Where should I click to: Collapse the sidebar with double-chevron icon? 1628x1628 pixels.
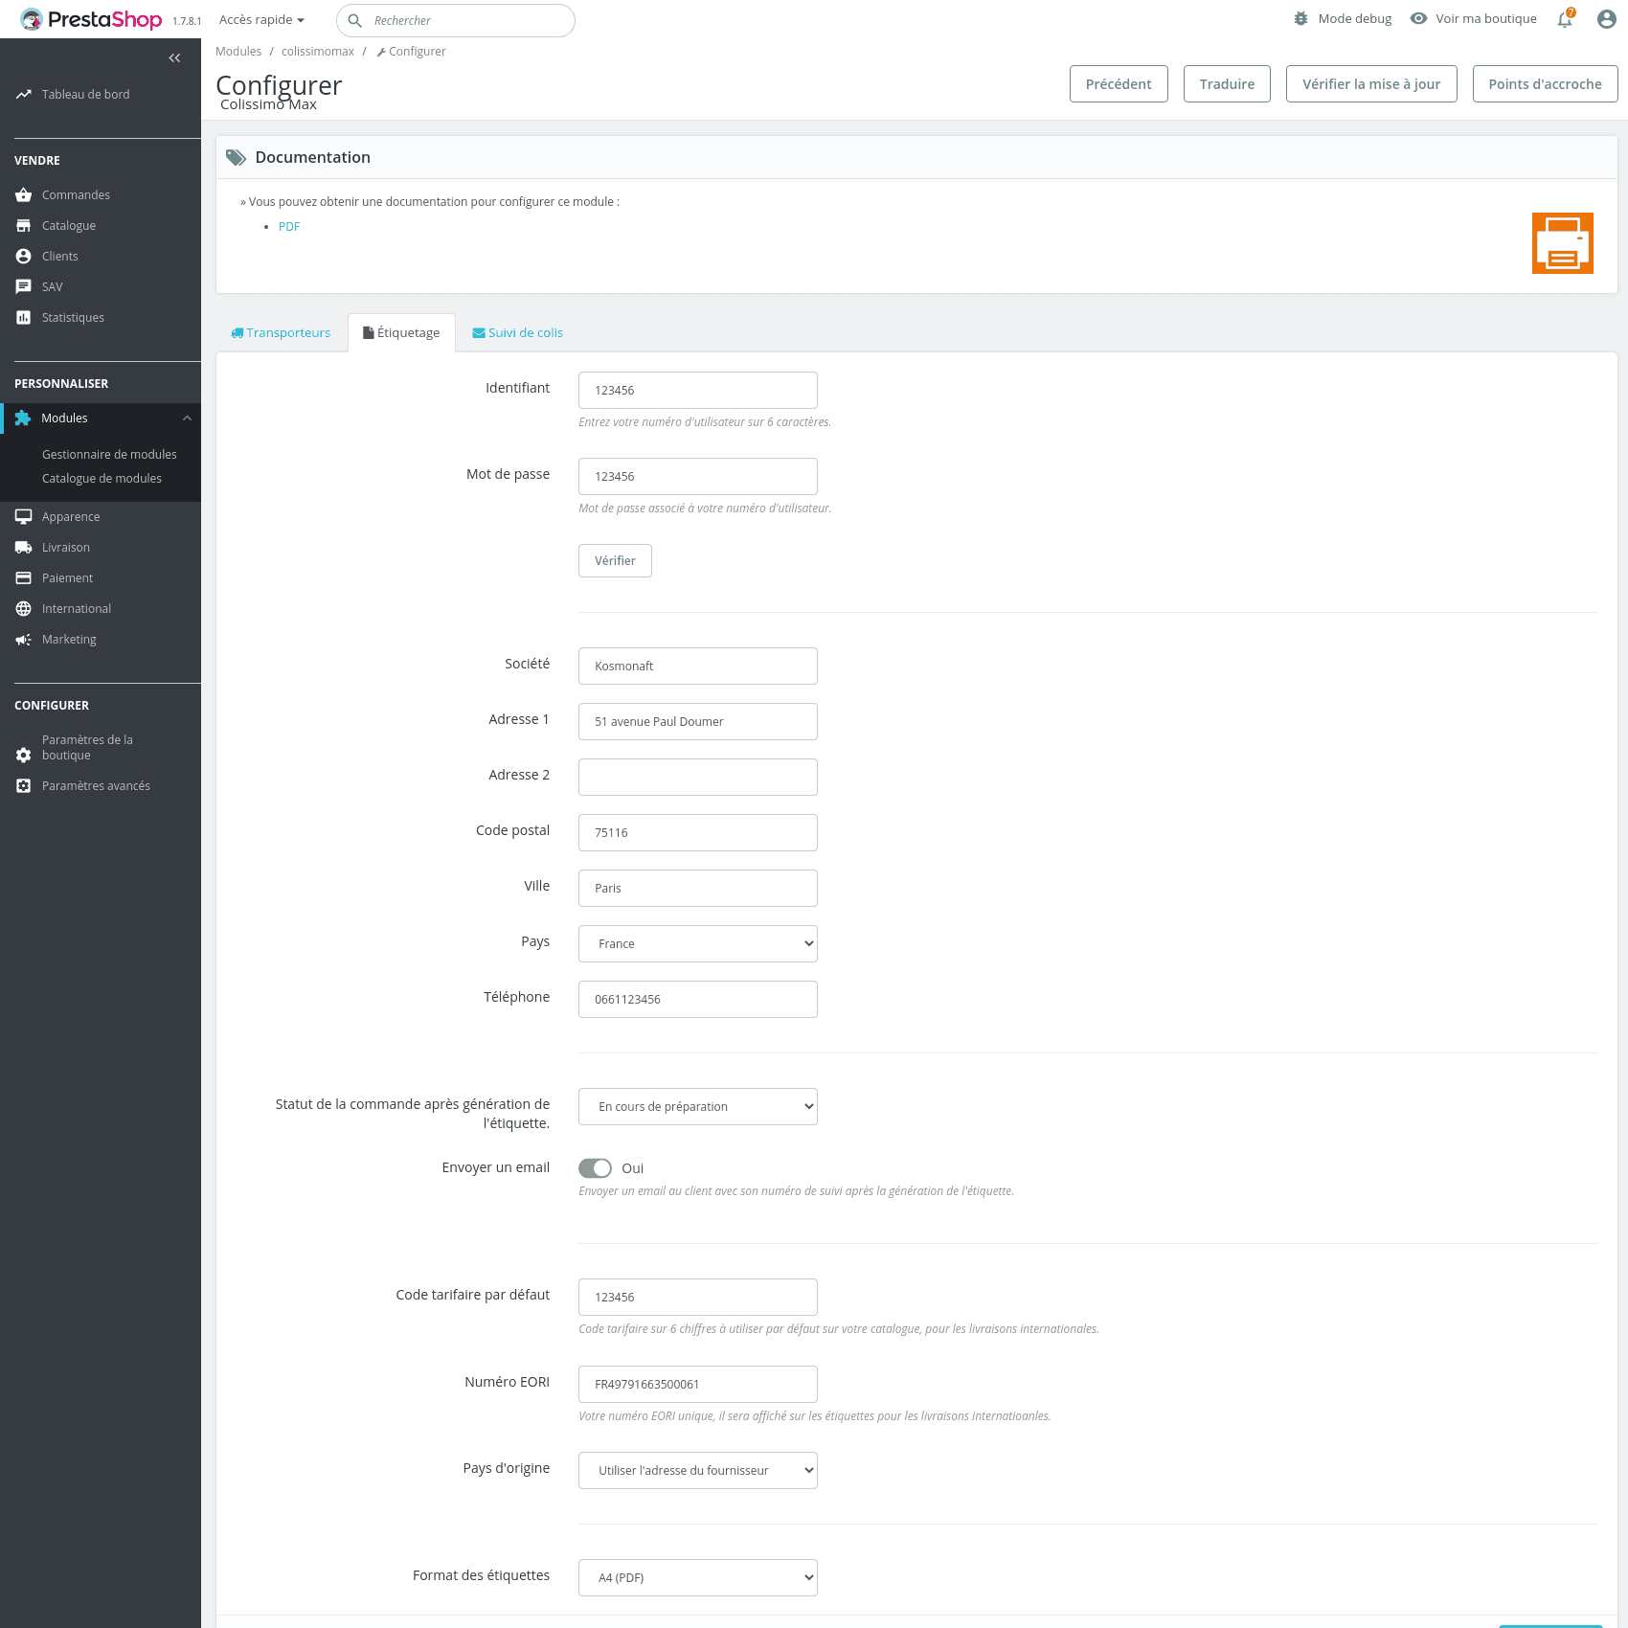tap(174, 58)
